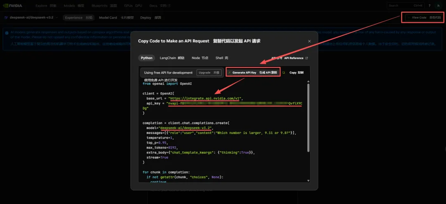The width and height of the screenshot is (446, 204).
Task: Click the View Code button
Action: 424,18
